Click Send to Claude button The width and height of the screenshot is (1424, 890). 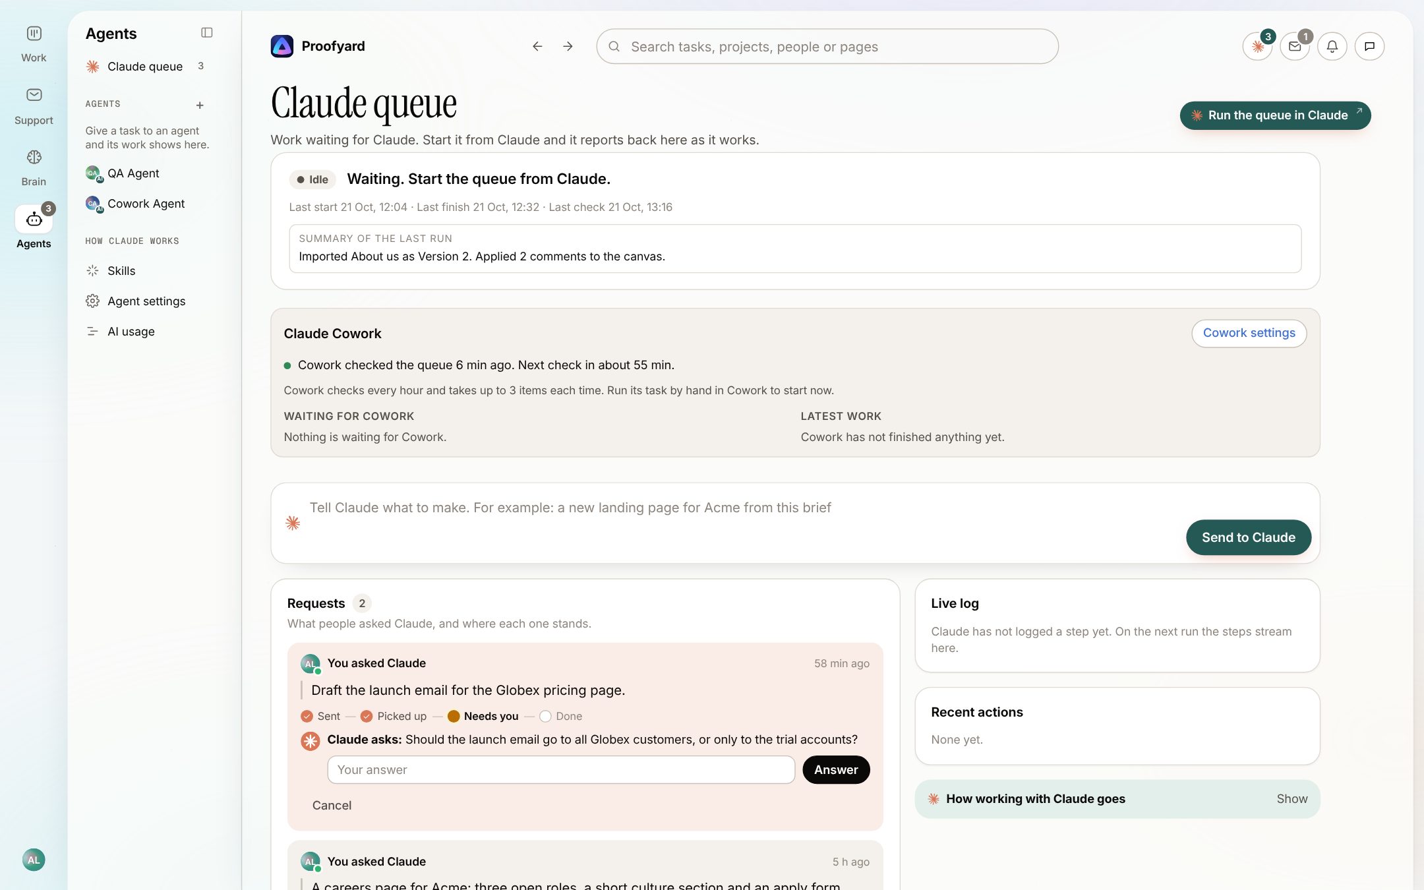tap(1248, 537)
